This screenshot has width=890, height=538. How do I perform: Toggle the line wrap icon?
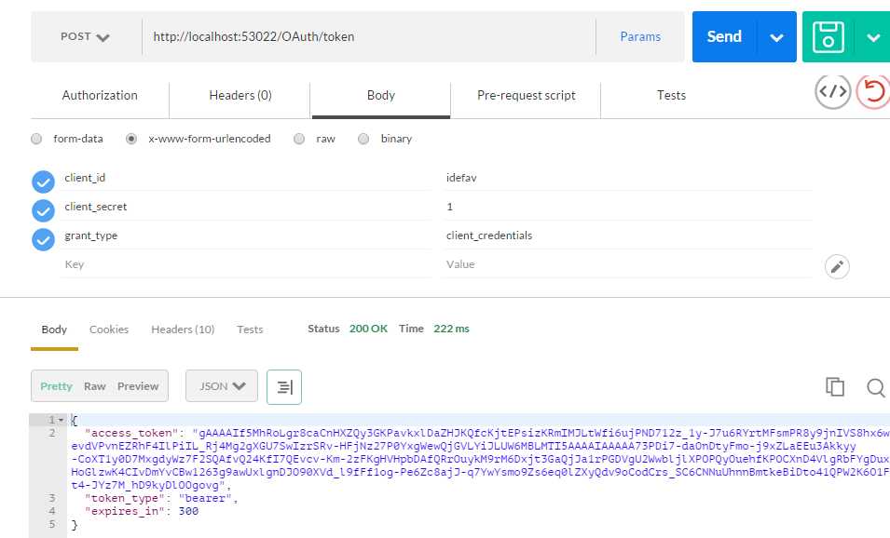pyautogui.click(x=284, y=387)
